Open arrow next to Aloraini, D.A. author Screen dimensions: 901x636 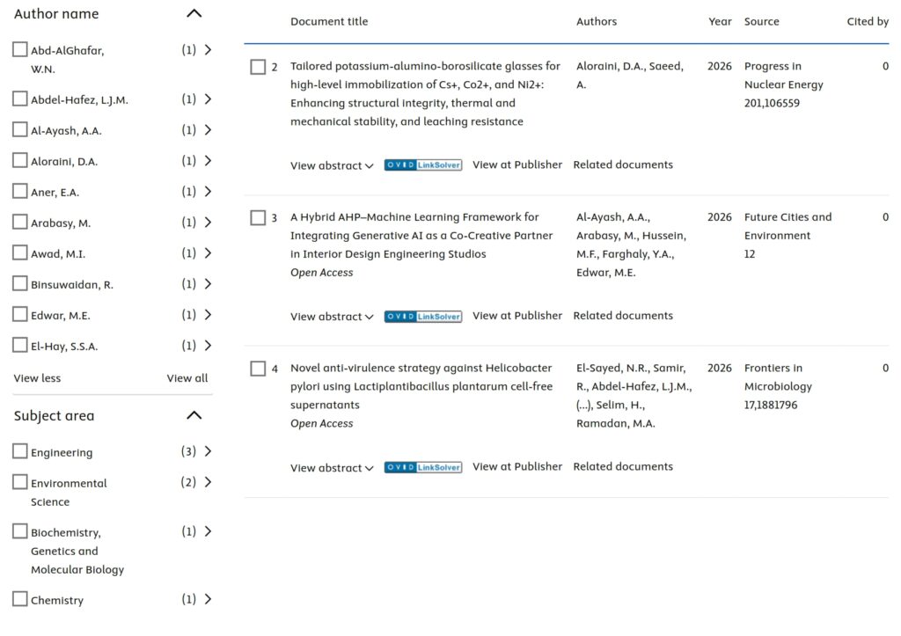(x=208, y=161)
